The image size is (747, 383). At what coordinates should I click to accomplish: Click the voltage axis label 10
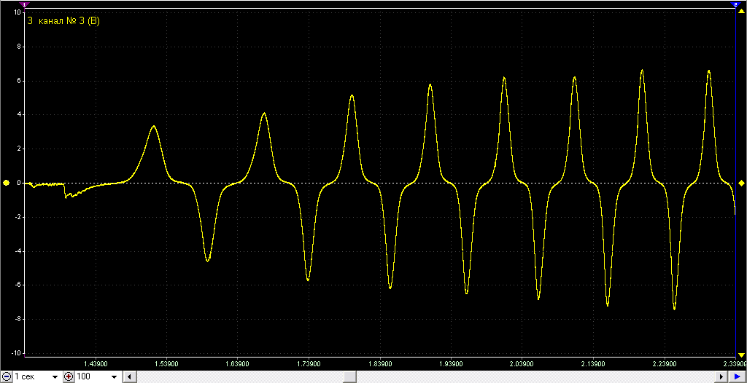[17, 13]
